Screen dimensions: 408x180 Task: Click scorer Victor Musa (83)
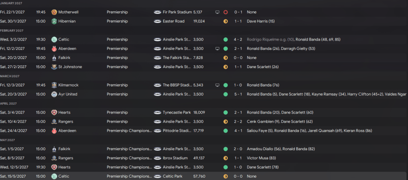[261, 158]
